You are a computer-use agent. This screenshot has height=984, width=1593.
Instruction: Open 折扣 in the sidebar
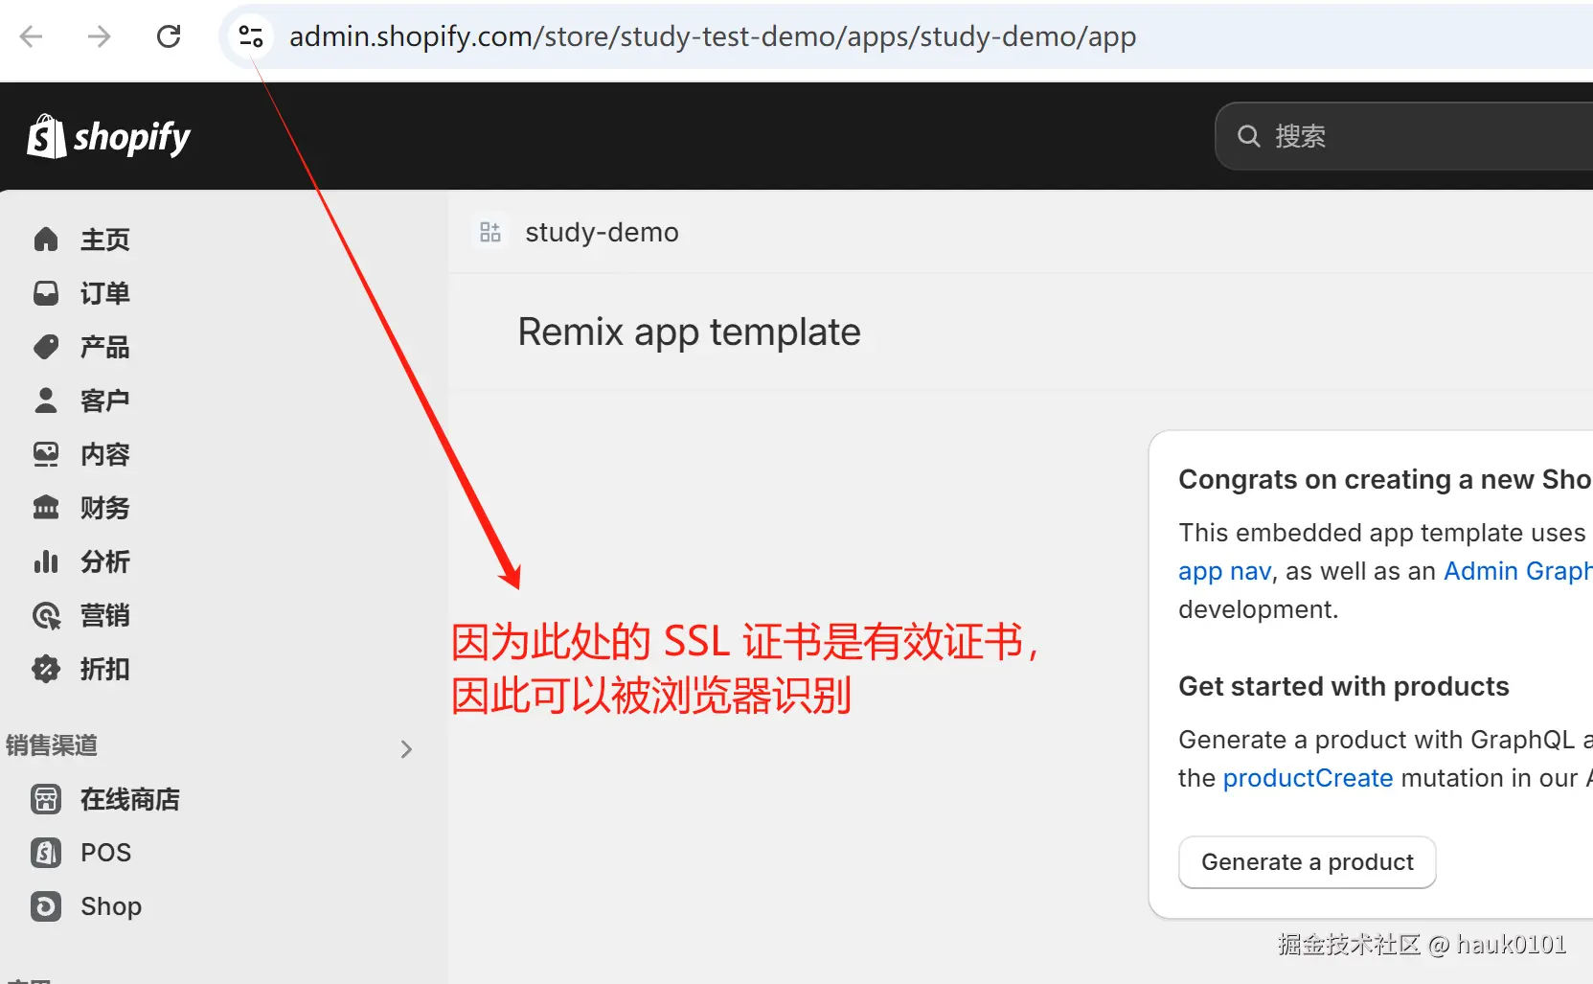[x=104, y=669]
